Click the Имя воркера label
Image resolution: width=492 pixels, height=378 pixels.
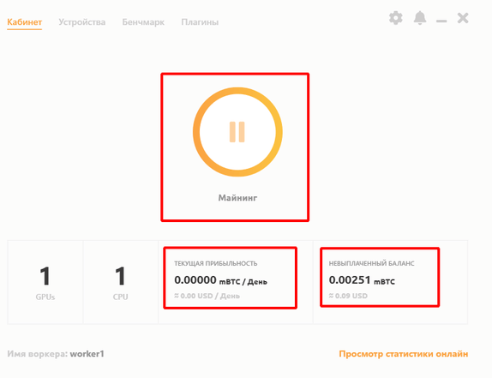click(x=38, y=354)
